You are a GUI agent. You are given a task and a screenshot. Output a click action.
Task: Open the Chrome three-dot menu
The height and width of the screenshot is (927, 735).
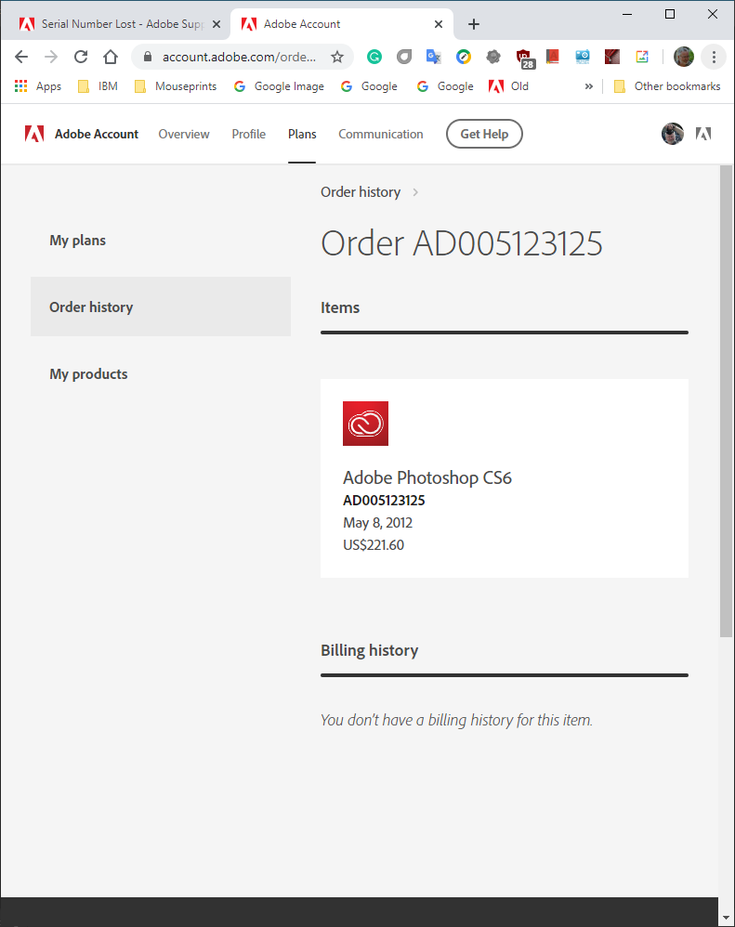(x=714, y=57)
